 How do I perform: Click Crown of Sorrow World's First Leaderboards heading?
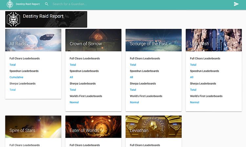[x=86, y=96]
